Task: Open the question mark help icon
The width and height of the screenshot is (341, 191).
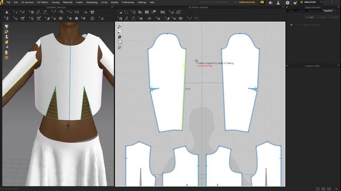Action: tap(288, 3)
